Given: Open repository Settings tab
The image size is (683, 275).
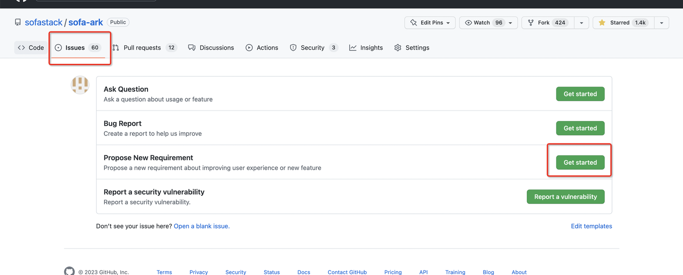Looking at the screenshot, I should pyautogui.click(x=412, y=47).
